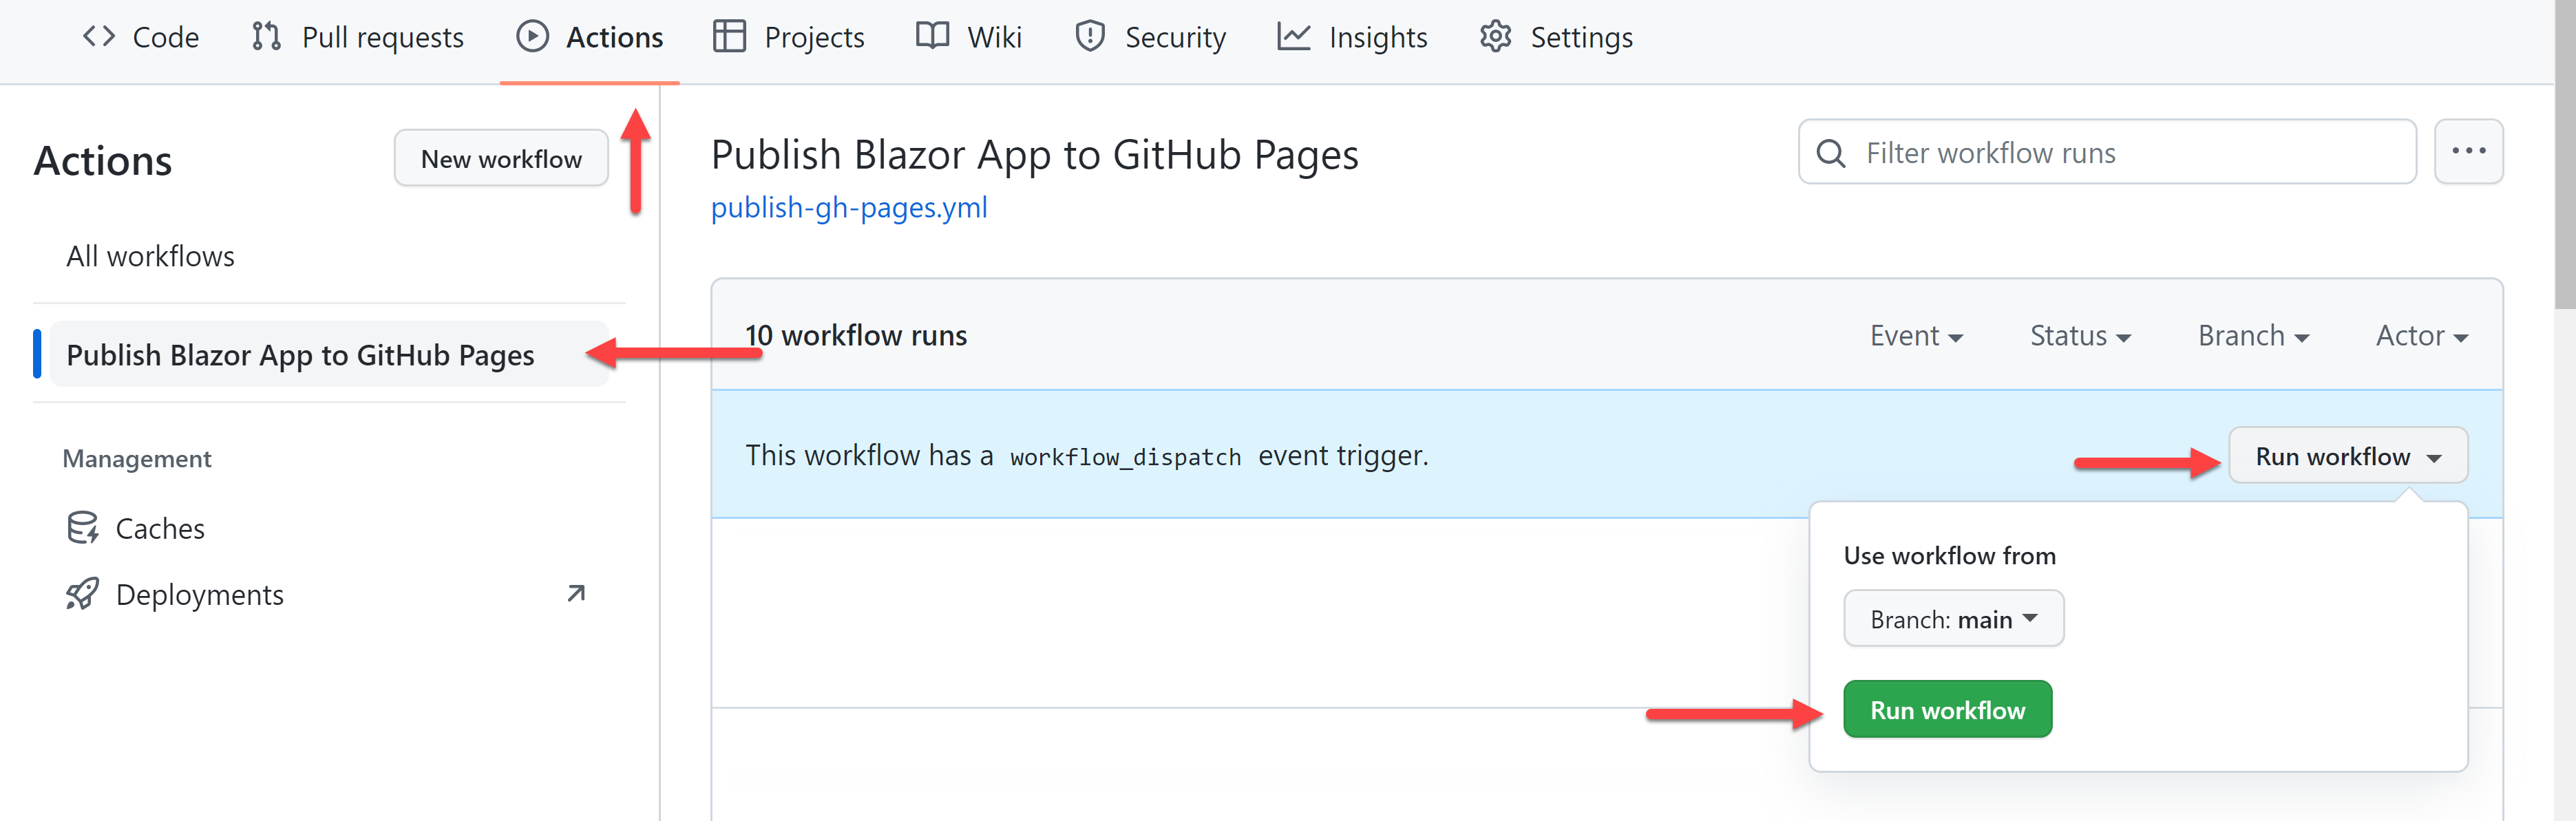Select All workflows in the sidebar
This screenshot has width=2576, height=821.
(x=150, y=256)
